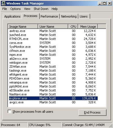
Task: Sort by CPU column header
Action: (73, 27)
